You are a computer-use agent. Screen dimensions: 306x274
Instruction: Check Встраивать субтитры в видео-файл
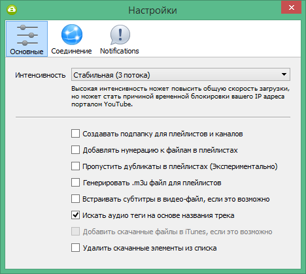[75, 199]
